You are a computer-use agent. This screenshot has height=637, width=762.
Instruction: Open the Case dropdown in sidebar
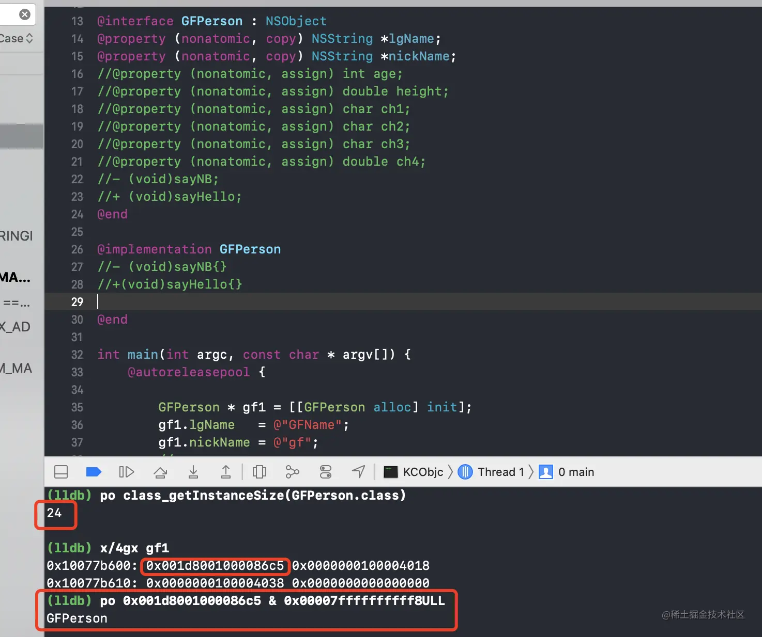coord(17,38)
